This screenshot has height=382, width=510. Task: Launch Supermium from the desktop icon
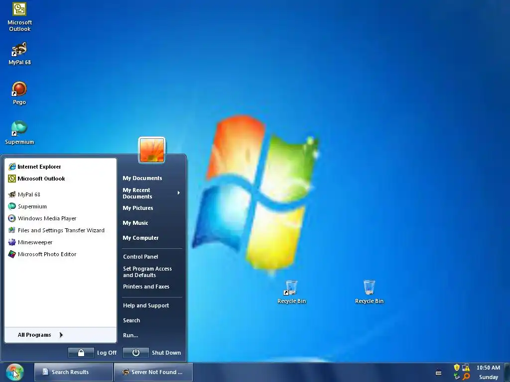click(x=19, y=133)
